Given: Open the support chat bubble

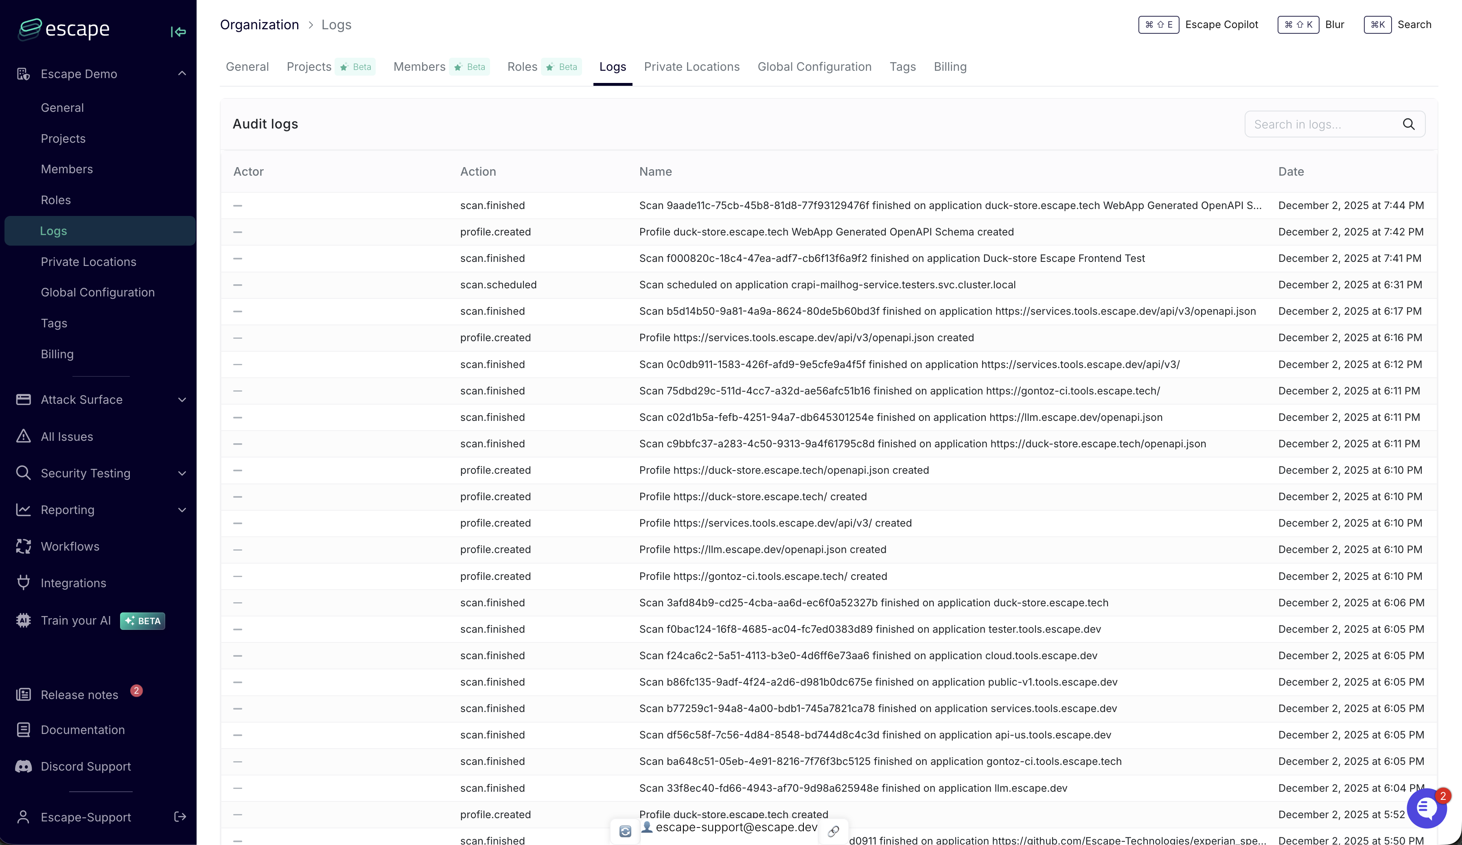Looking at the screenshot, I should (x=1426, y=810).
